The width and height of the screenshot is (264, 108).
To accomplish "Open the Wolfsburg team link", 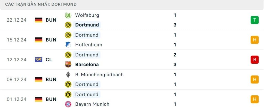I will point(87,15).
